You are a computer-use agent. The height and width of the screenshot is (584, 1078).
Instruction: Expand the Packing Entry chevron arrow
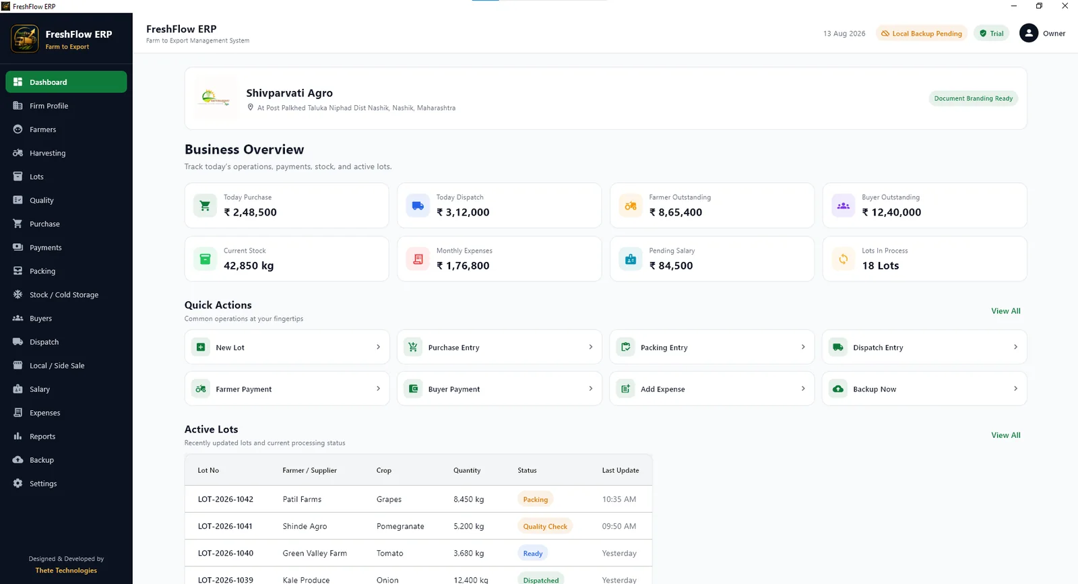coord(803,347)
